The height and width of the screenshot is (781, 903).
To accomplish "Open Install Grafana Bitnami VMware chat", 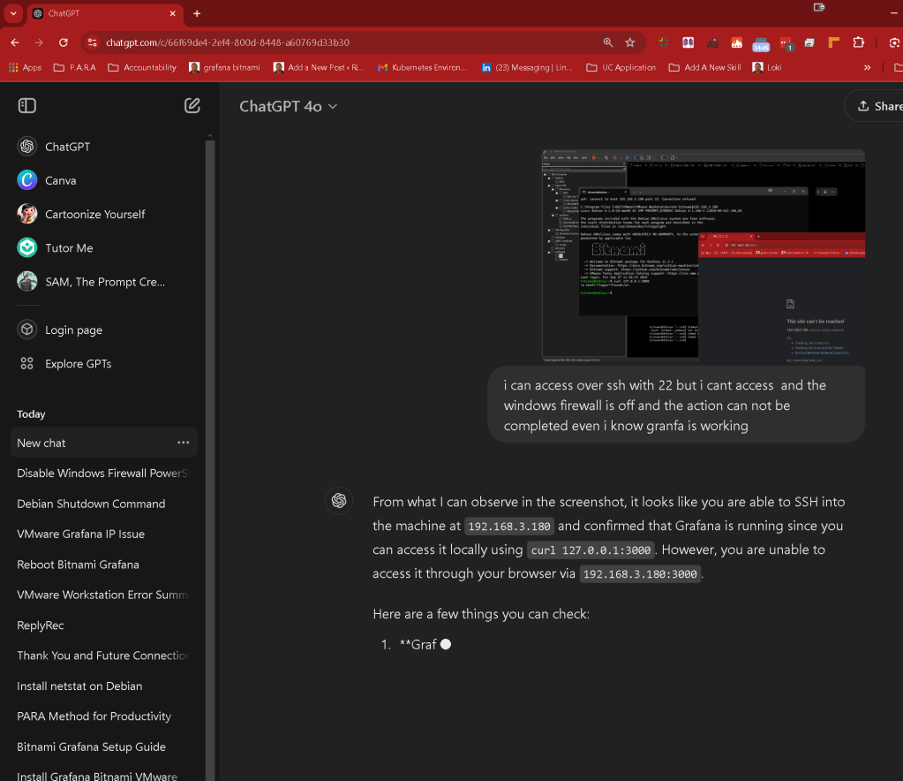I will 97,775.
